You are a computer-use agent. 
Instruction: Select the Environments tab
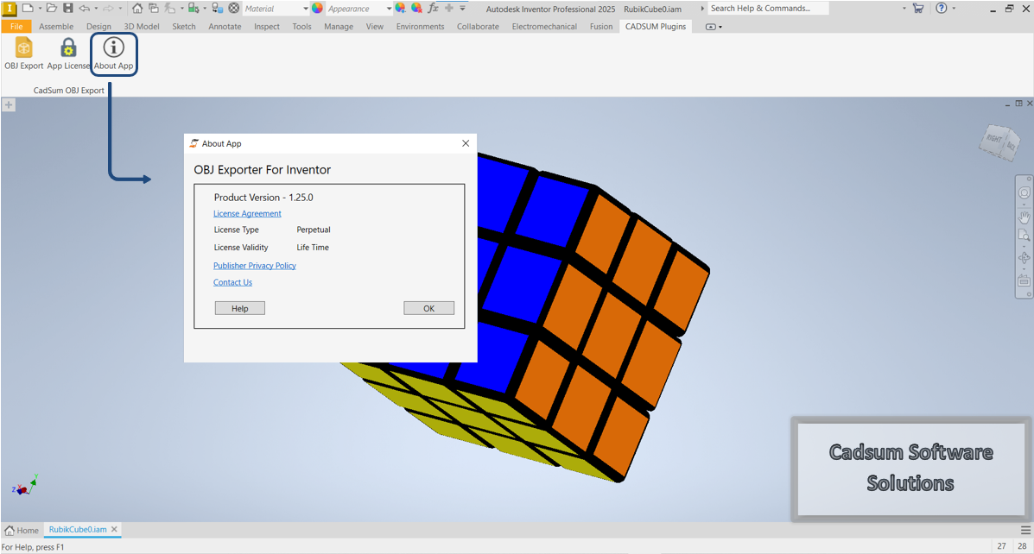(420, 27)
